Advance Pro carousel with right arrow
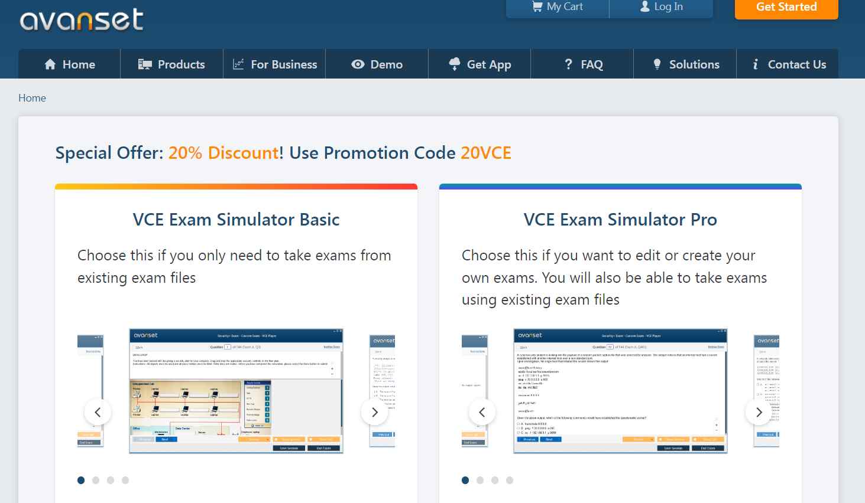 pos(759,412)
